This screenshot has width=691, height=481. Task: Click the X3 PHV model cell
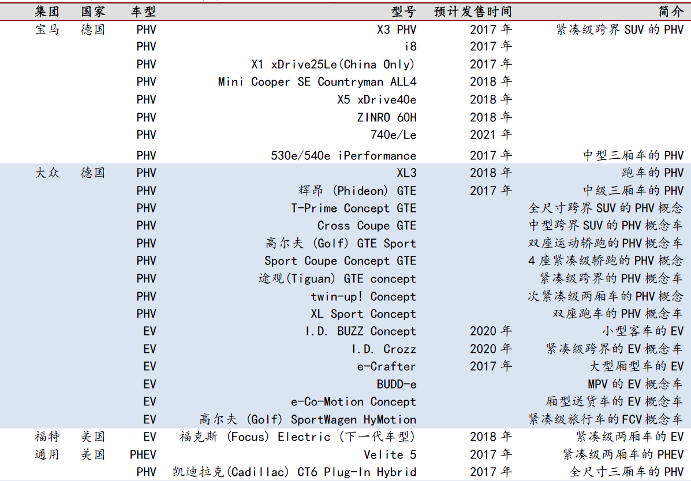pos(396,29)
